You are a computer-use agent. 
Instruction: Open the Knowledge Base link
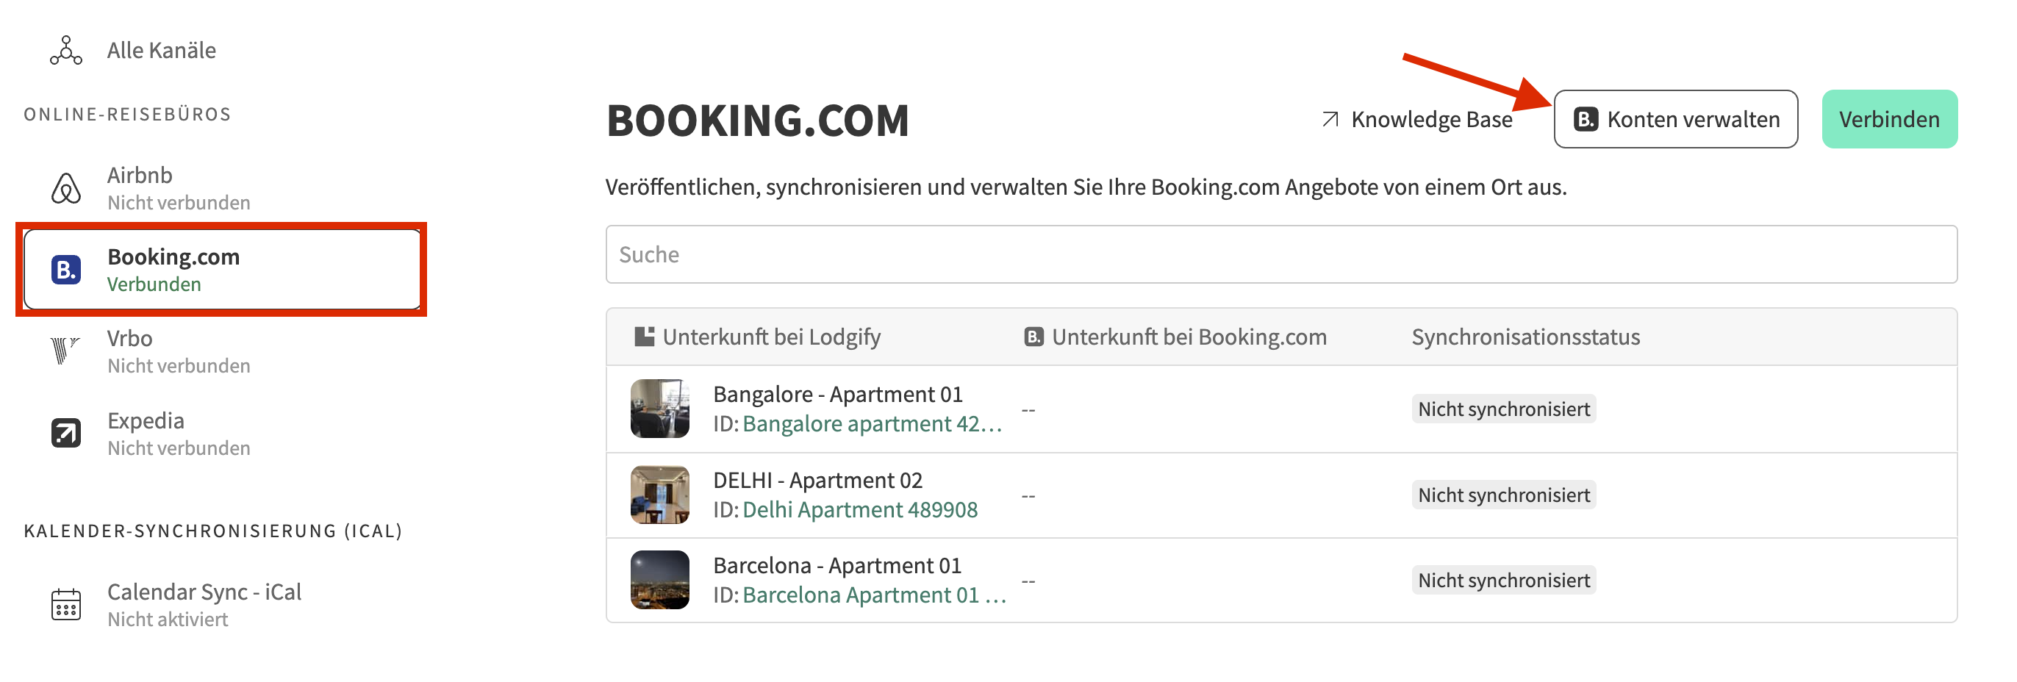point(1416,120)
